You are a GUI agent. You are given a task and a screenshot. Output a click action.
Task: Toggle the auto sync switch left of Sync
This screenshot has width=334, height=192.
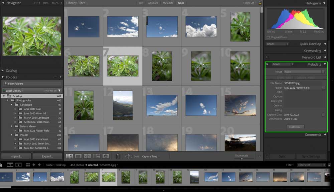(x=267, y=156)
